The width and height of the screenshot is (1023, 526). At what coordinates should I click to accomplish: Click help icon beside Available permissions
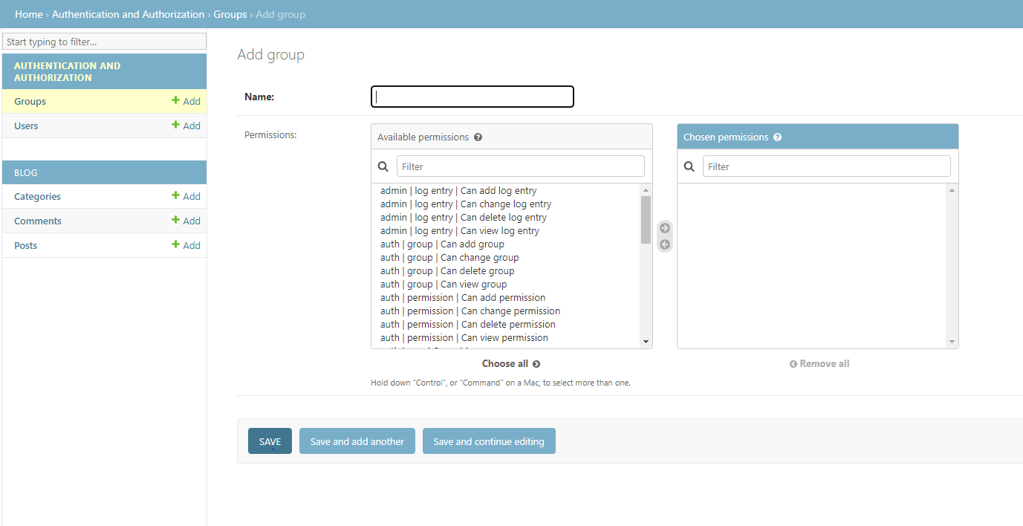[478, 137]
